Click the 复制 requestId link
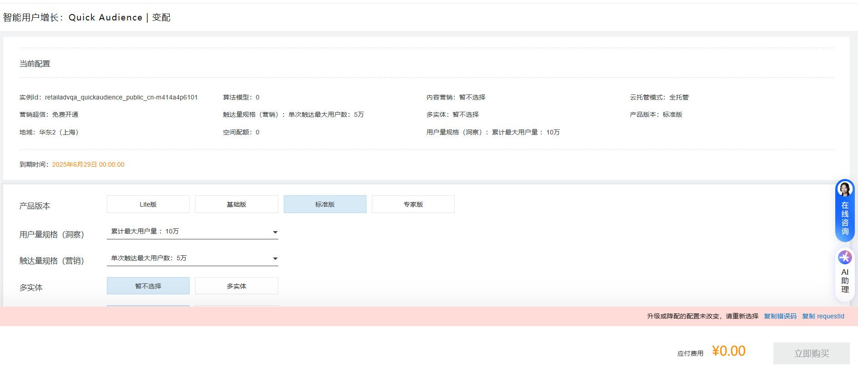The width and height of the screenshot is (858, 367). tap(823, 316)
